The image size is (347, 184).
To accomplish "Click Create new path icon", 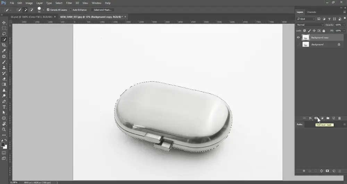I will pos(334,171).
